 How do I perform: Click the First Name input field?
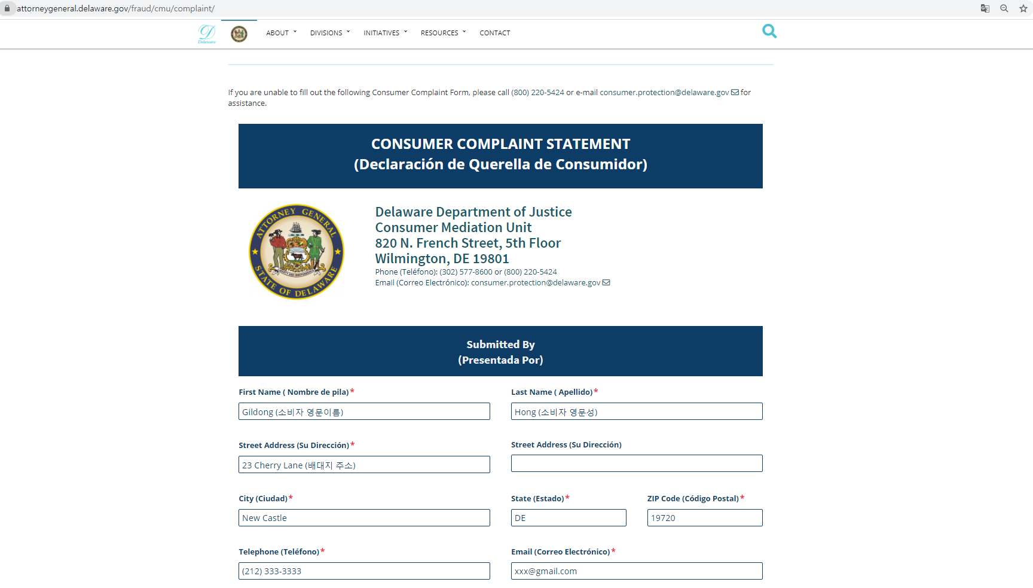(364, 412)
